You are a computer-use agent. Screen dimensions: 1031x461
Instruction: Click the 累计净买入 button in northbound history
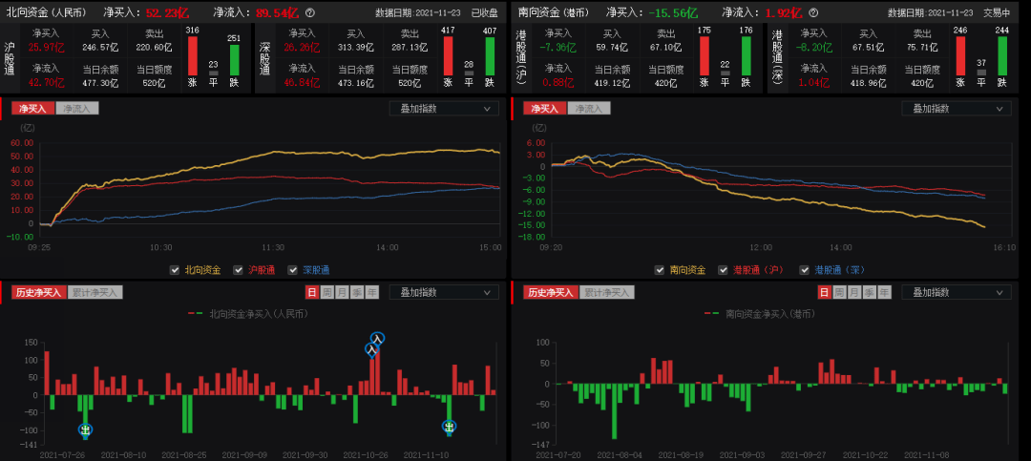95,292
